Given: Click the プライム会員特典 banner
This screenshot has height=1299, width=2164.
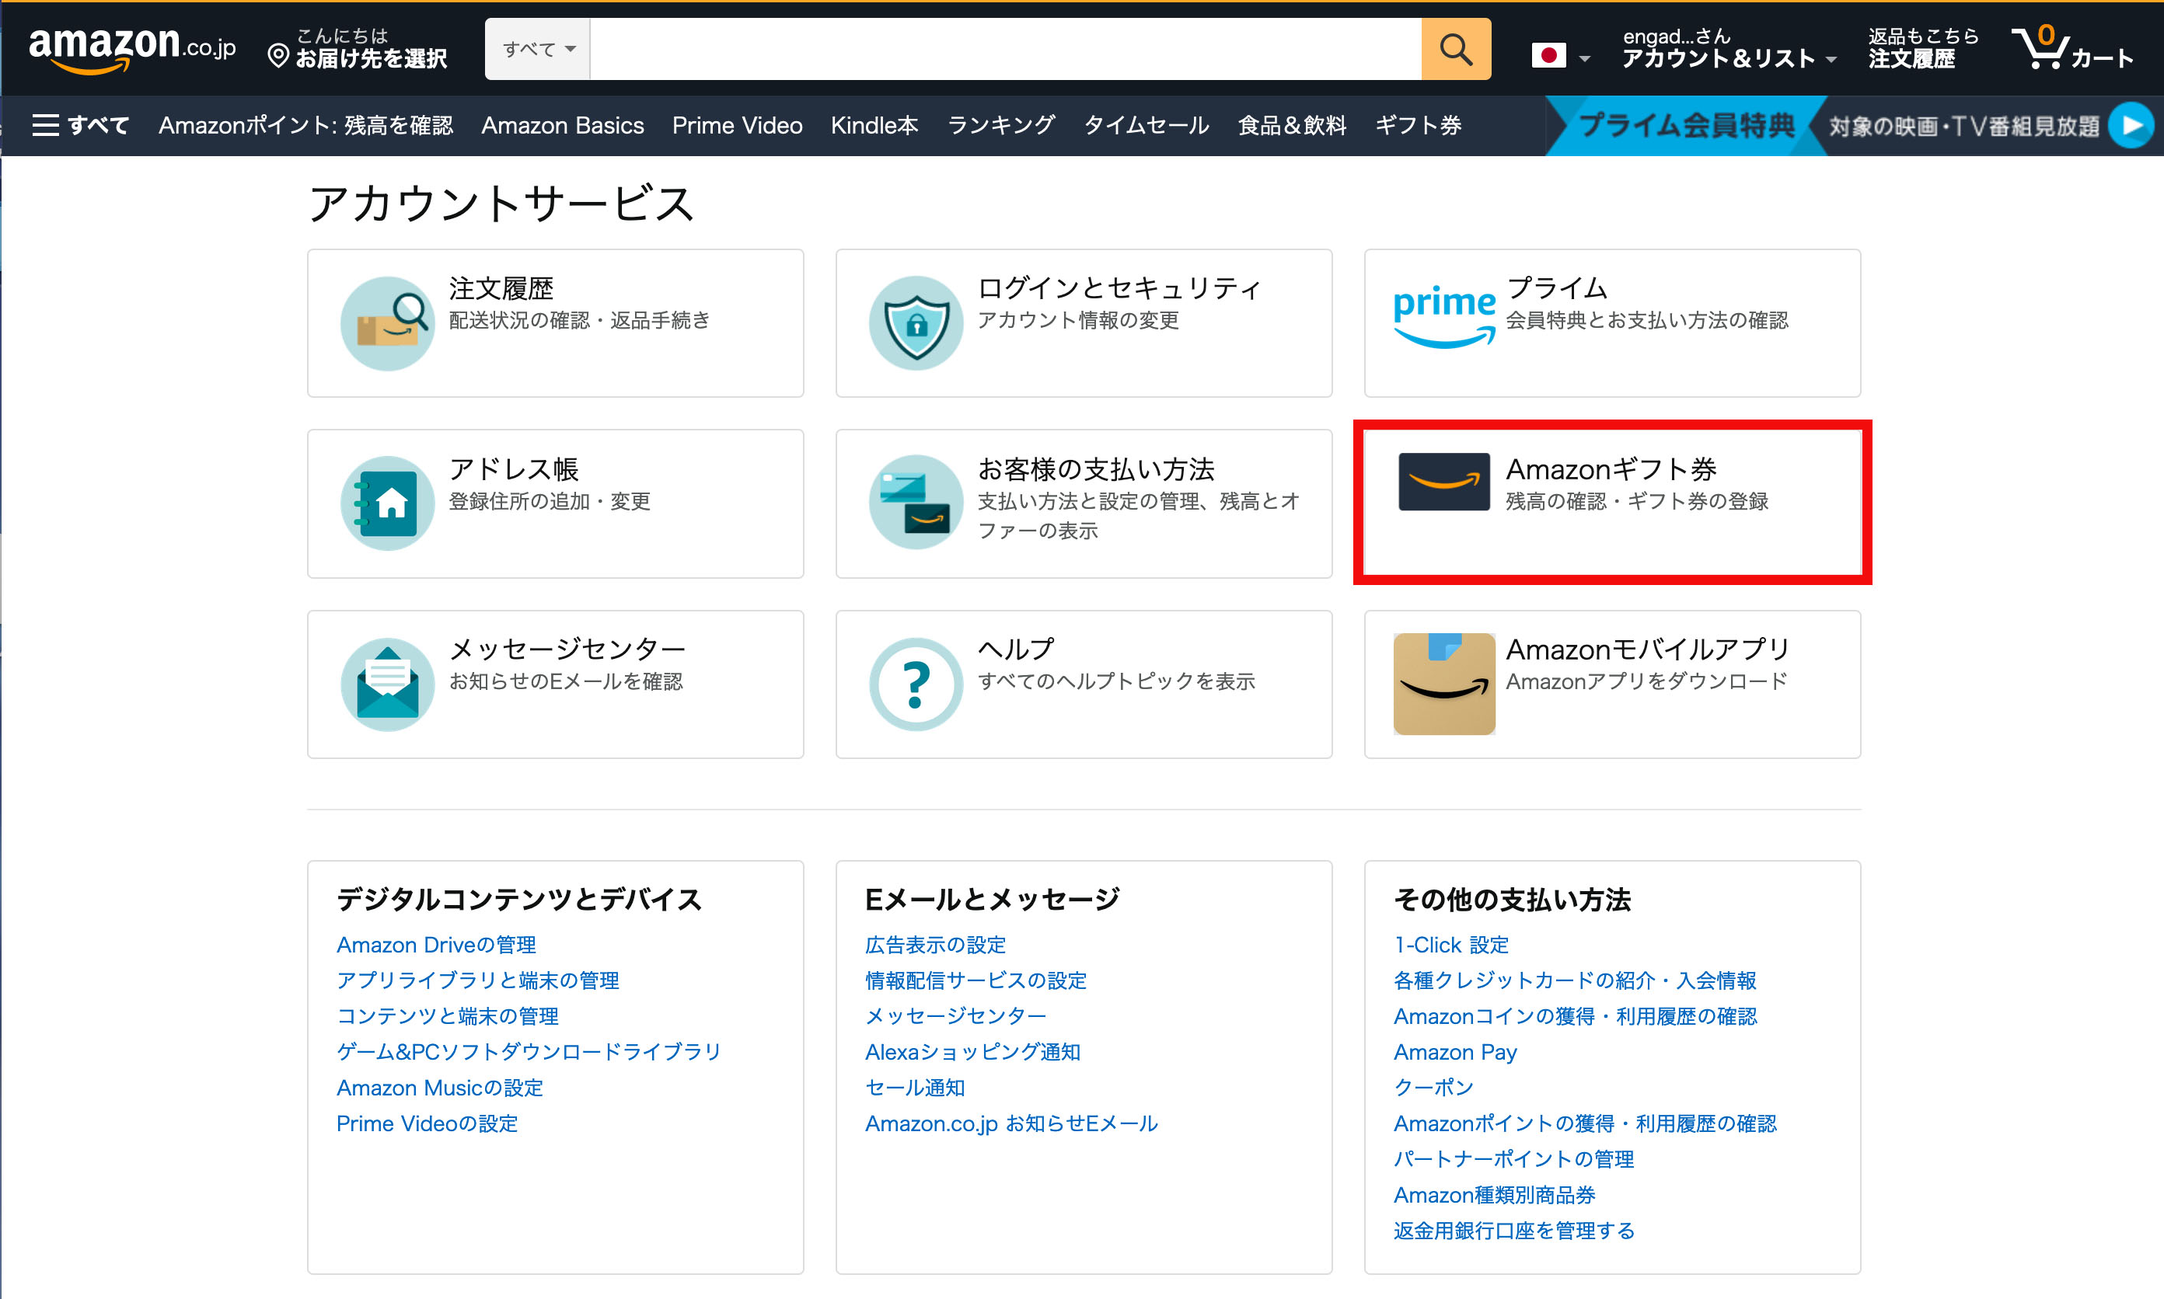Looking at the screenshot, I should [x=1685, y=126].
